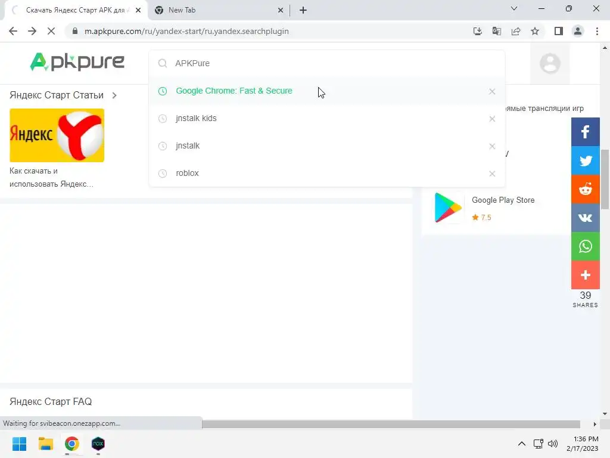Image resolution: width=610 pixels, height=458 pixels.
Task: Click Яндекс Старт FAQ heading
Action: (51, 401)
